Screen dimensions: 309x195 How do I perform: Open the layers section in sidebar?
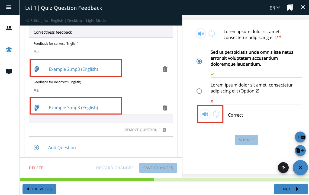9,50
